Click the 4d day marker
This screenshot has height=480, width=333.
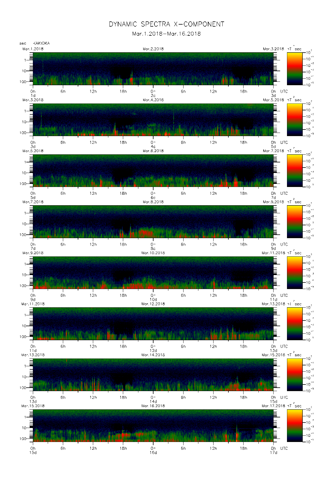[x=153, y=147]
